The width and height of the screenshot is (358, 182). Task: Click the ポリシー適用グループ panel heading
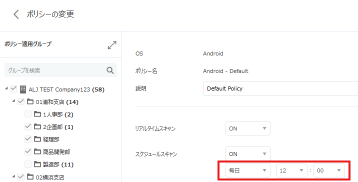[x=28, y=44]
